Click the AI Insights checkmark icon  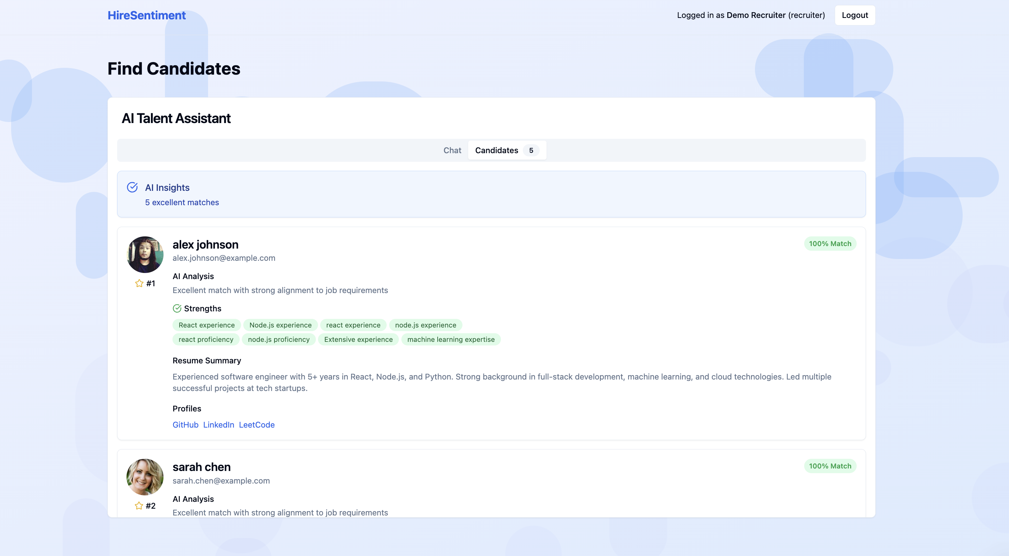(132, 187)
